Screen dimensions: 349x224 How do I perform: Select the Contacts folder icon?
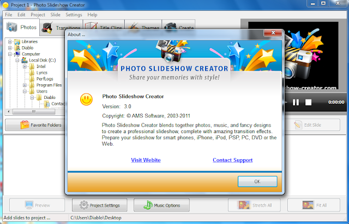click(47, 104)
